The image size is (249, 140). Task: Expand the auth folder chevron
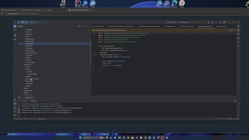click(x=25, y=67)
